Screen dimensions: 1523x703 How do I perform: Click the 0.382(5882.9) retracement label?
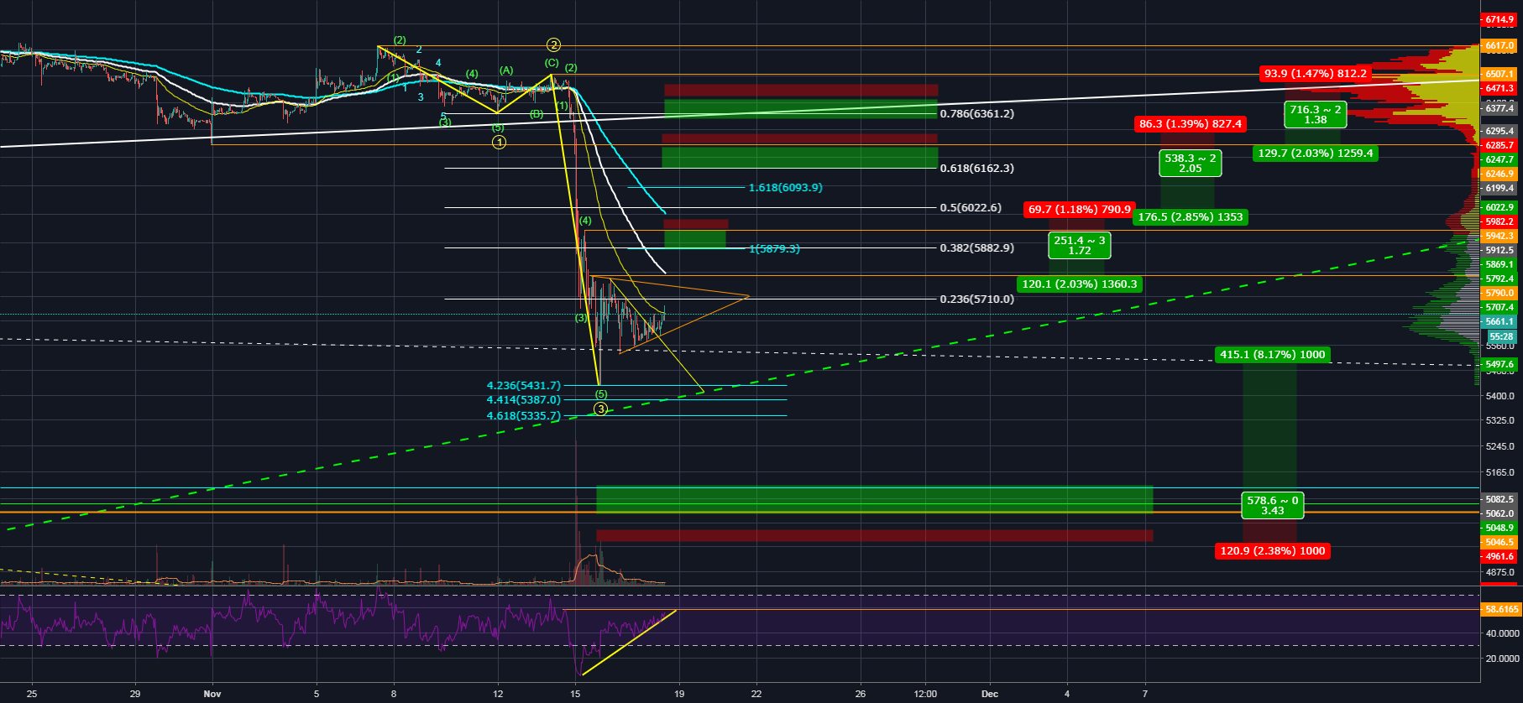click(976, 248)
